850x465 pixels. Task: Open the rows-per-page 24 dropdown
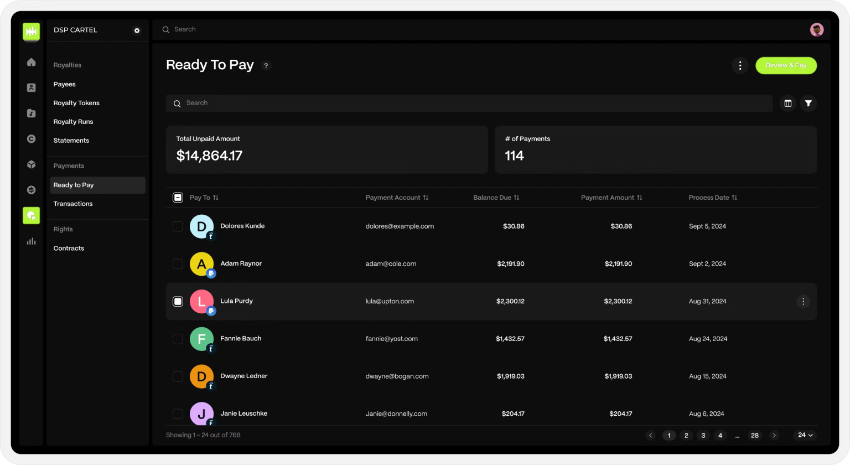pyautogui.click(x=805, y=435)
